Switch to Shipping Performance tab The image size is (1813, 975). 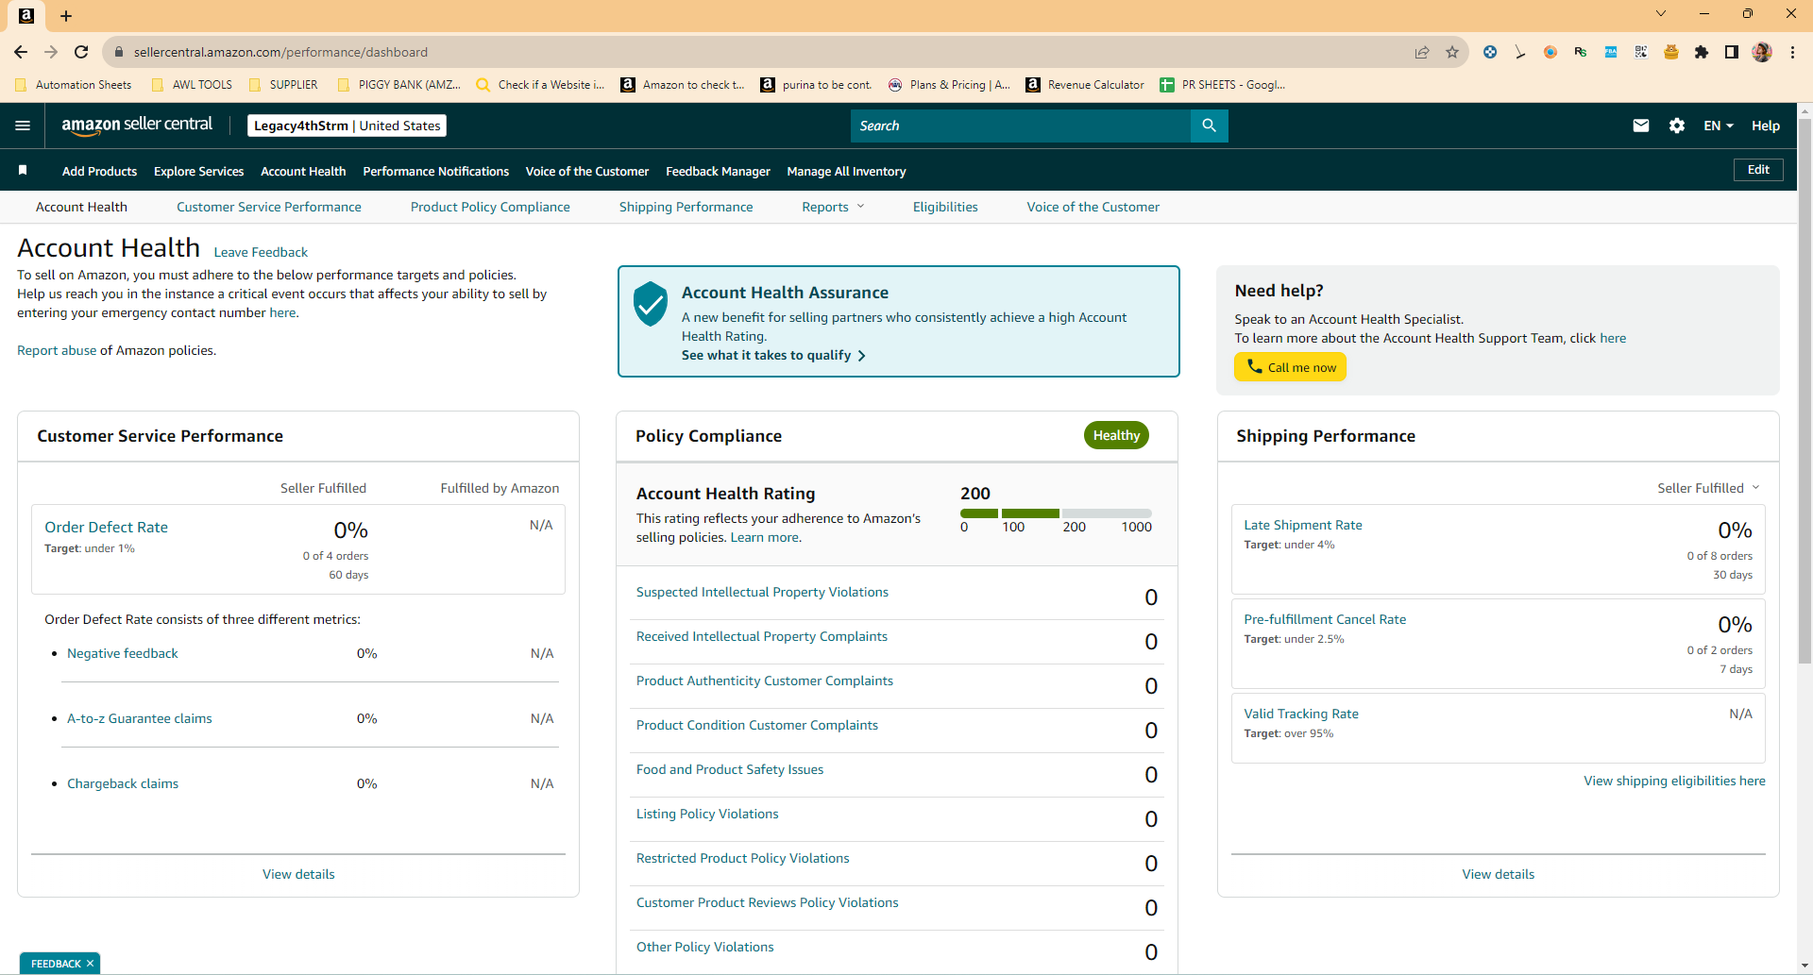686,207
